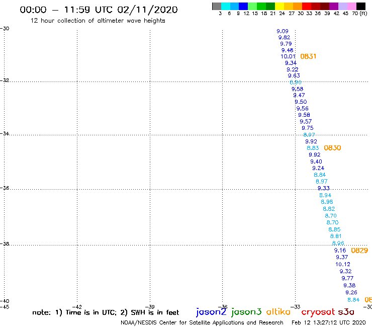Click the wave height value 9.77
Image resolution: width=372 pixels, height=327 pixels.
click(347, 278)
